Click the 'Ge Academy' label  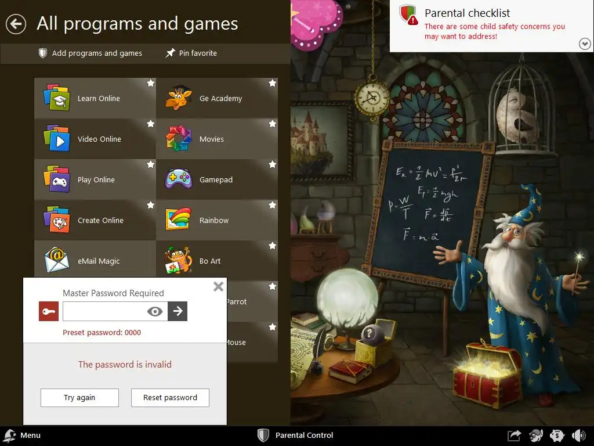point(220,98)
